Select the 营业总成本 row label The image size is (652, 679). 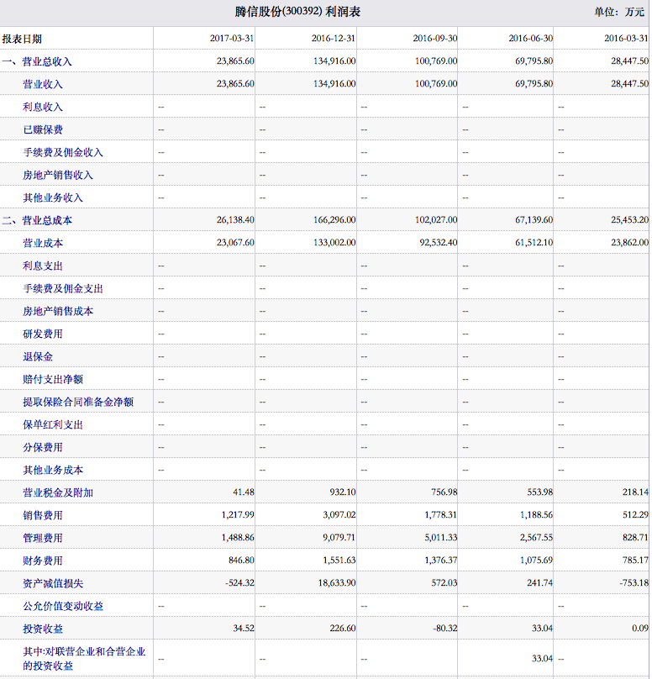pyautogui.click(x=36, y=220)
